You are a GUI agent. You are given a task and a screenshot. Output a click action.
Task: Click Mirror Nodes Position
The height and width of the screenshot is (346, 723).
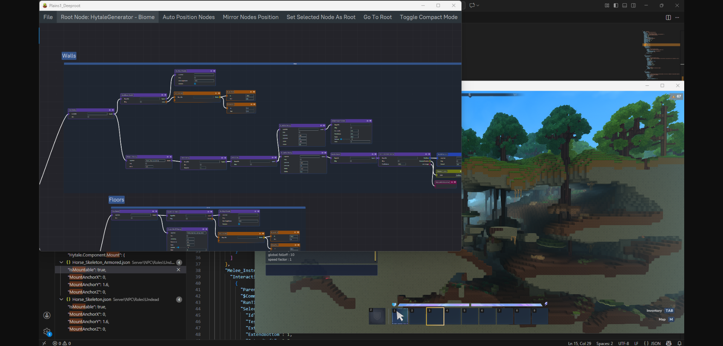(x=250, y=17)
